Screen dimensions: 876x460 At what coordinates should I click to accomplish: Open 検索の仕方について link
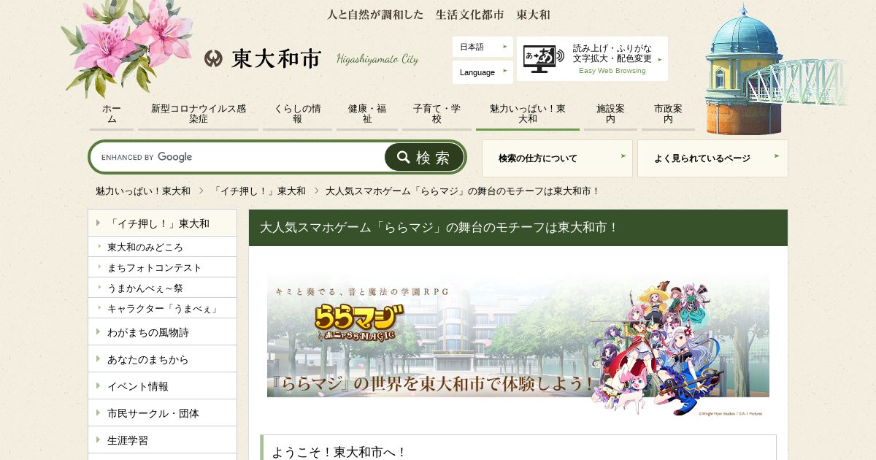pos(557,158)
